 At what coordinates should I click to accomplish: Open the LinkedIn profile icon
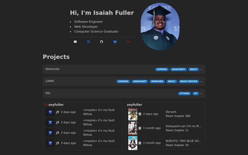89,42
